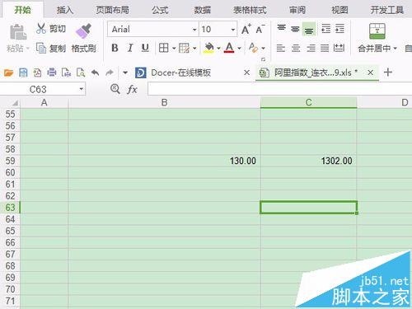Image resolution: width=412 pixels, height=309 pixels.
Task: Click the export to PDF icon
Action: (37, 73)
